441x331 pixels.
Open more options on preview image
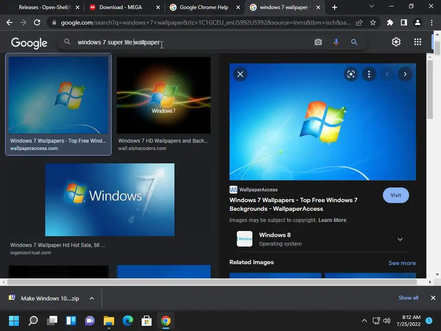click(x=369, y=74)
